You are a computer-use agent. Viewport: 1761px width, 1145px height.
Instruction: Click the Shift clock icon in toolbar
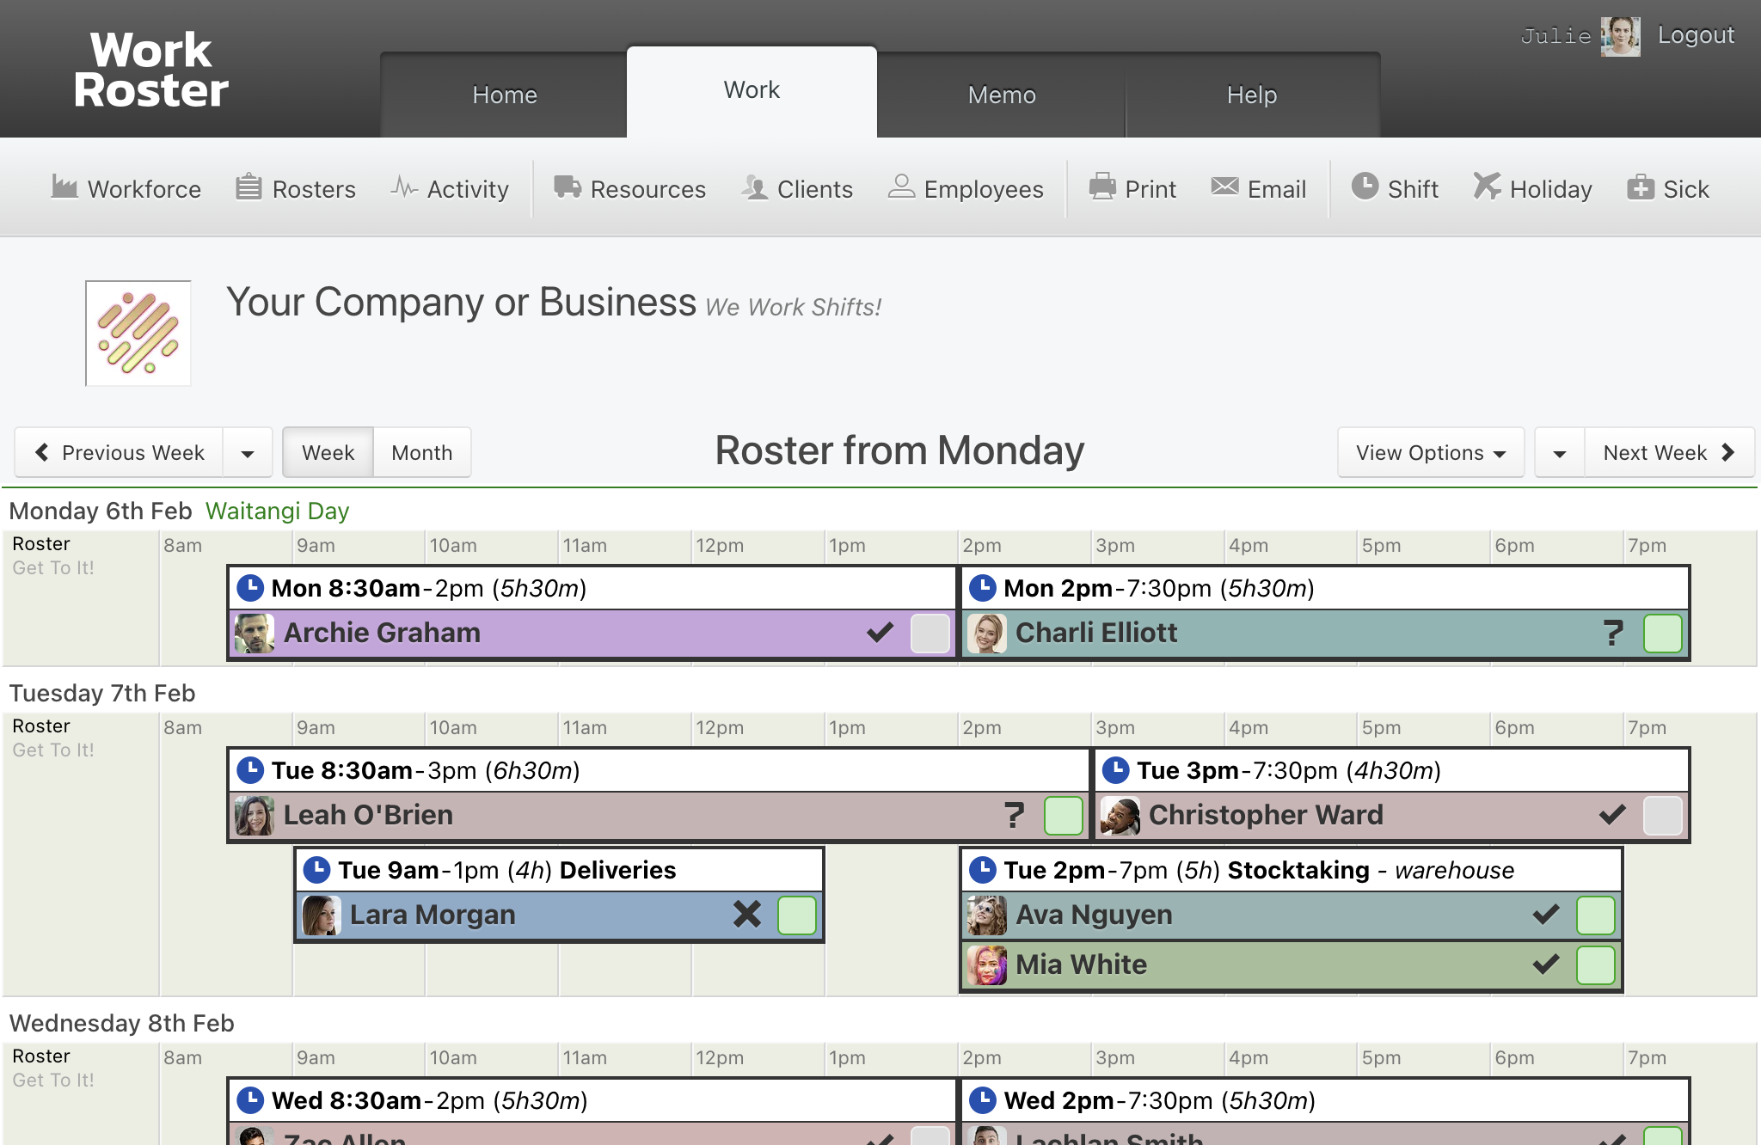1365,187
